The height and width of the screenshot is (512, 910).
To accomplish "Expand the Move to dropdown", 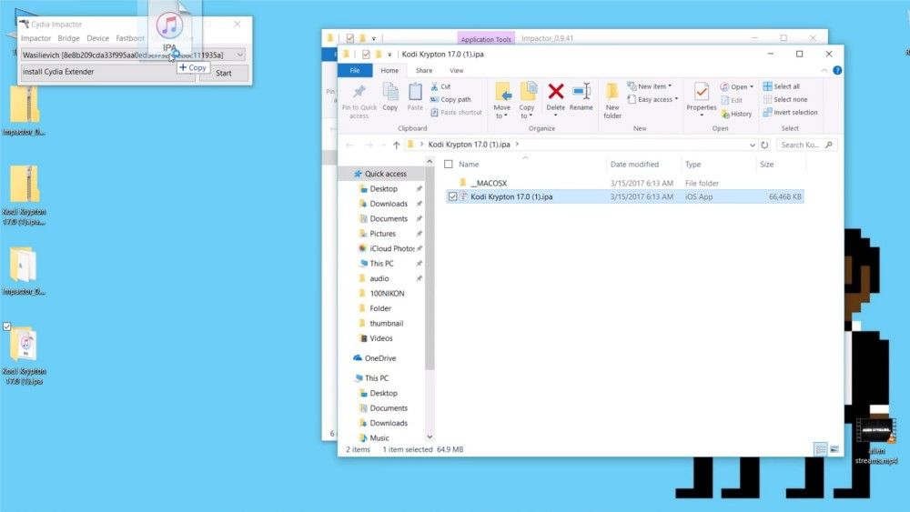I will coord(501,115).
